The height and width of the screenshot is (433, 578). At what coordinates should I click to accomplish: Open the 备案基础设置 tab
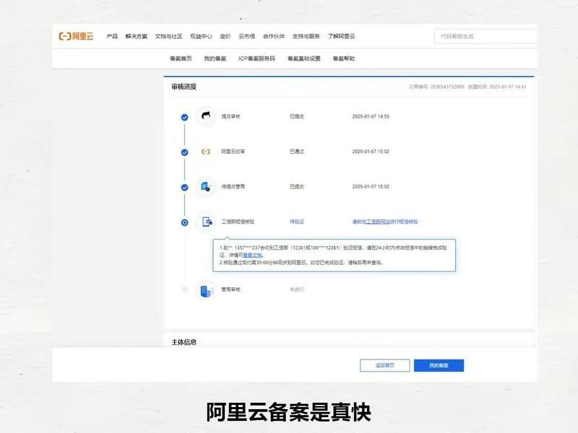pyautogui.click(x=303, y=58)
